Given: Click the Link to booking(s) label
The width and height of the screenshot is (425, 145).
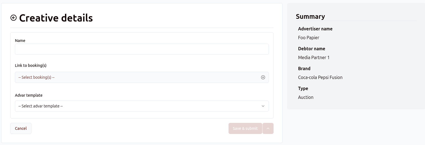Looking at the screenshot, I should (x=31, y=65).
